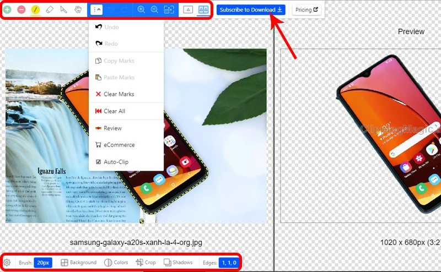Open the Colors settings
441x272 pixels.
tap(116, 263)
